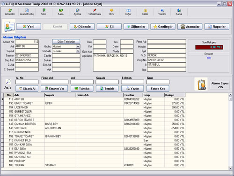This screenshot has width=234, height=176.
Task: Click the Tahsilat button
Action: tap(82, 89)
